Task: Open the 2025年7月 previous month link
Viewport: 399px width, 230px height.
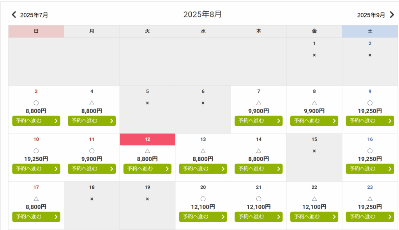Action: click(34, 15)
